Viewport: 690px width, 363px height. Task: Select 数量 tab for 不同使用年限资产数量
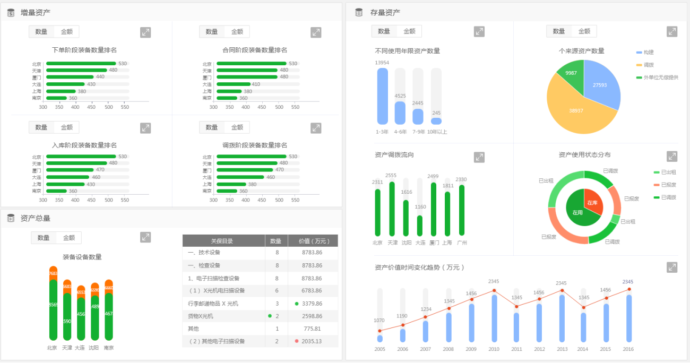pyautogui.click(x=384, y=31)
